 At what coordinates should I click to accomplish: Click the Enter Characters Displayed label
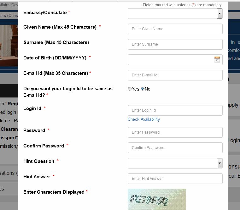(x=54, y=192)
